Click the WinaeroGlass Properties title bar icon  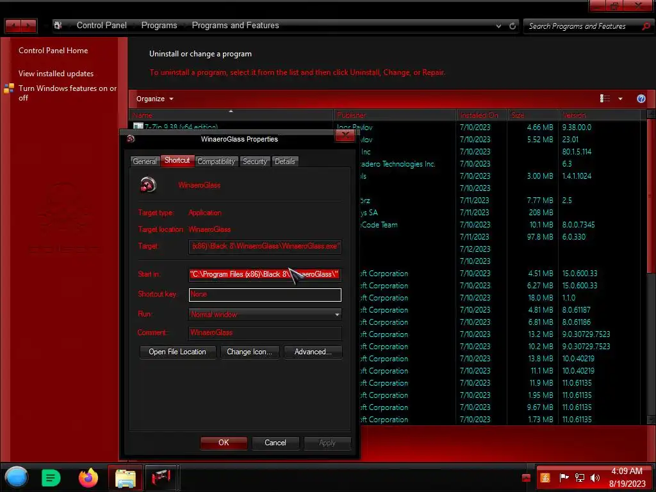(131, 138)
